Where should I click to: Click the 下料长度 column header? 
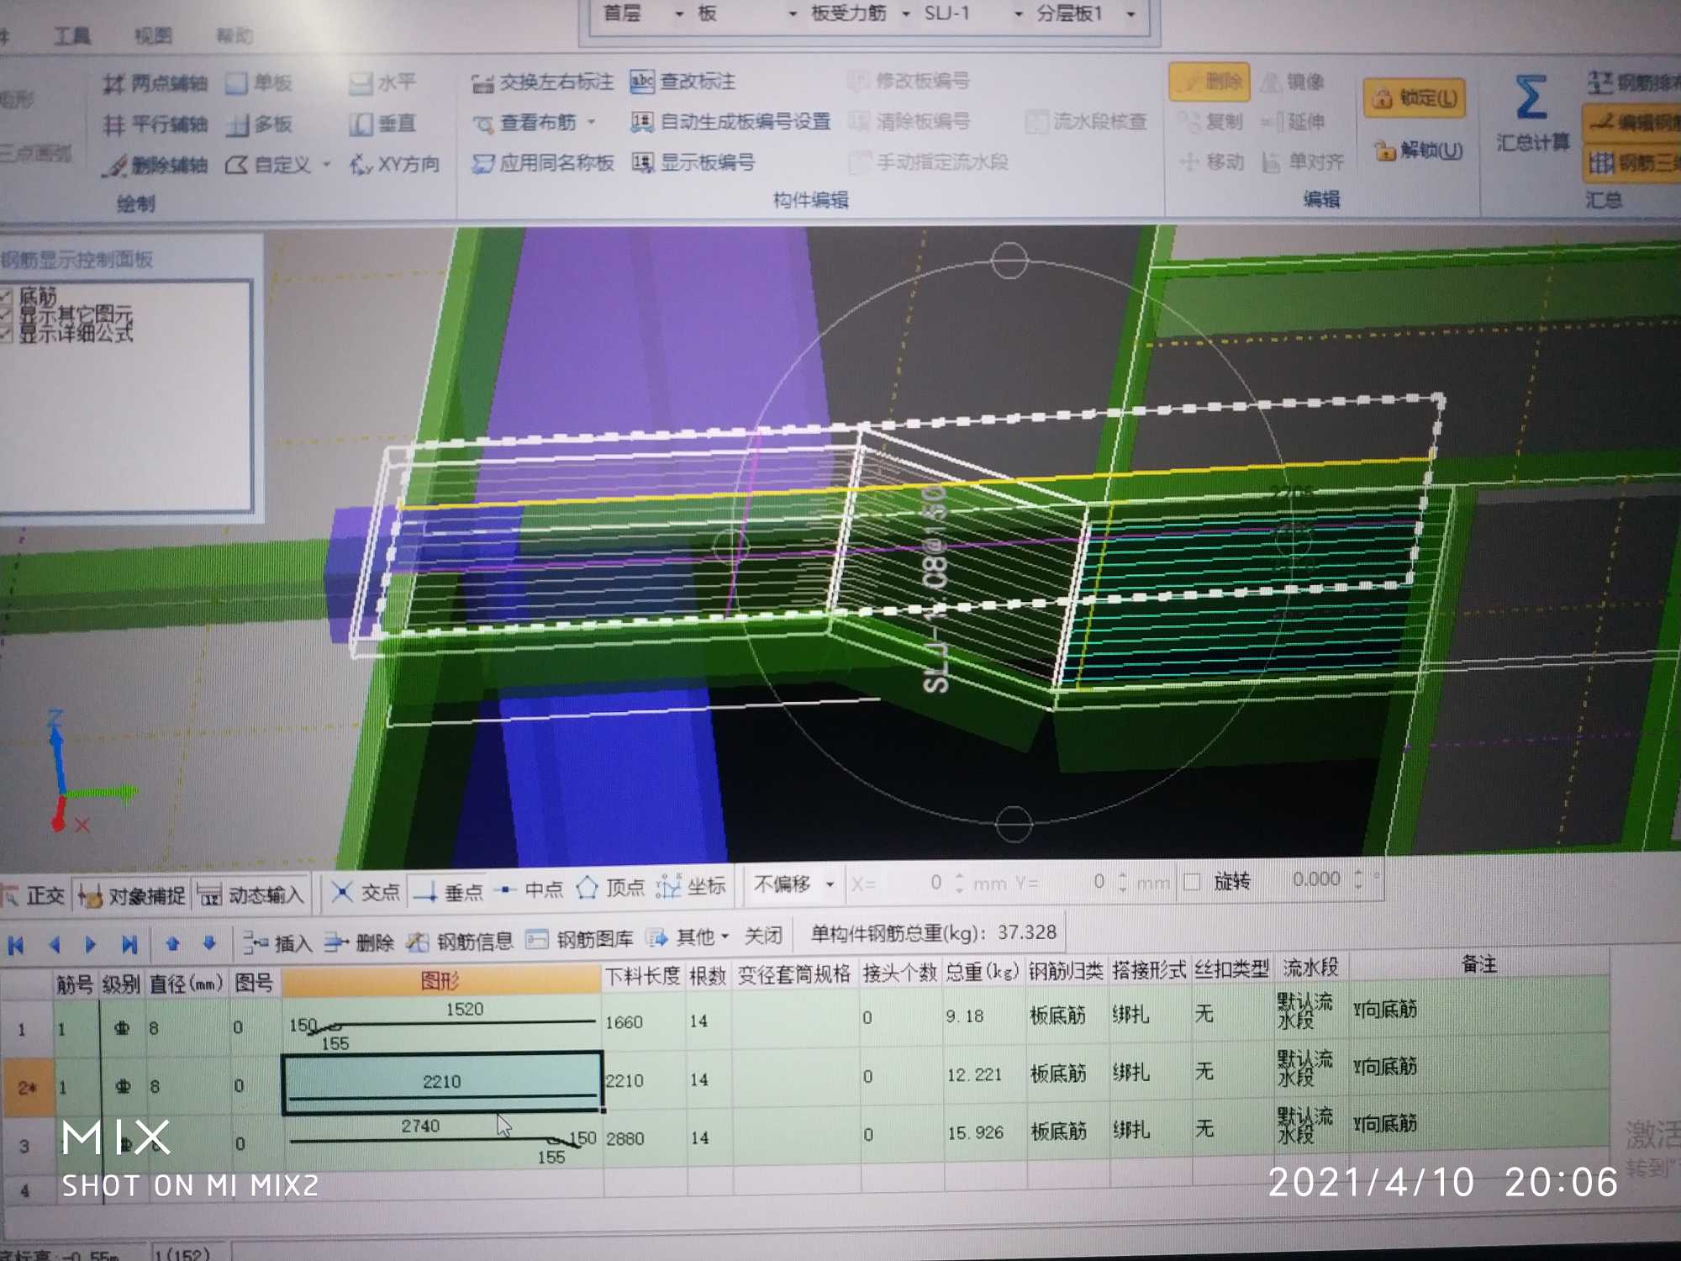(x=643, y=975)
